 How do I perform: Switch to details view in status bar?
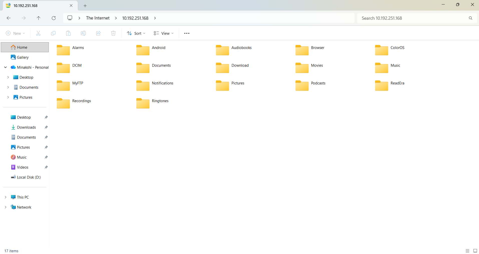pyautogui.click(x=467, y=251)
